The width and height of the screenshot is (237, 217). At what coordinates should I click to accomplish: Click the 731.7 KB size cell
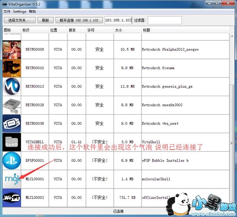click(x=127, y=197)
